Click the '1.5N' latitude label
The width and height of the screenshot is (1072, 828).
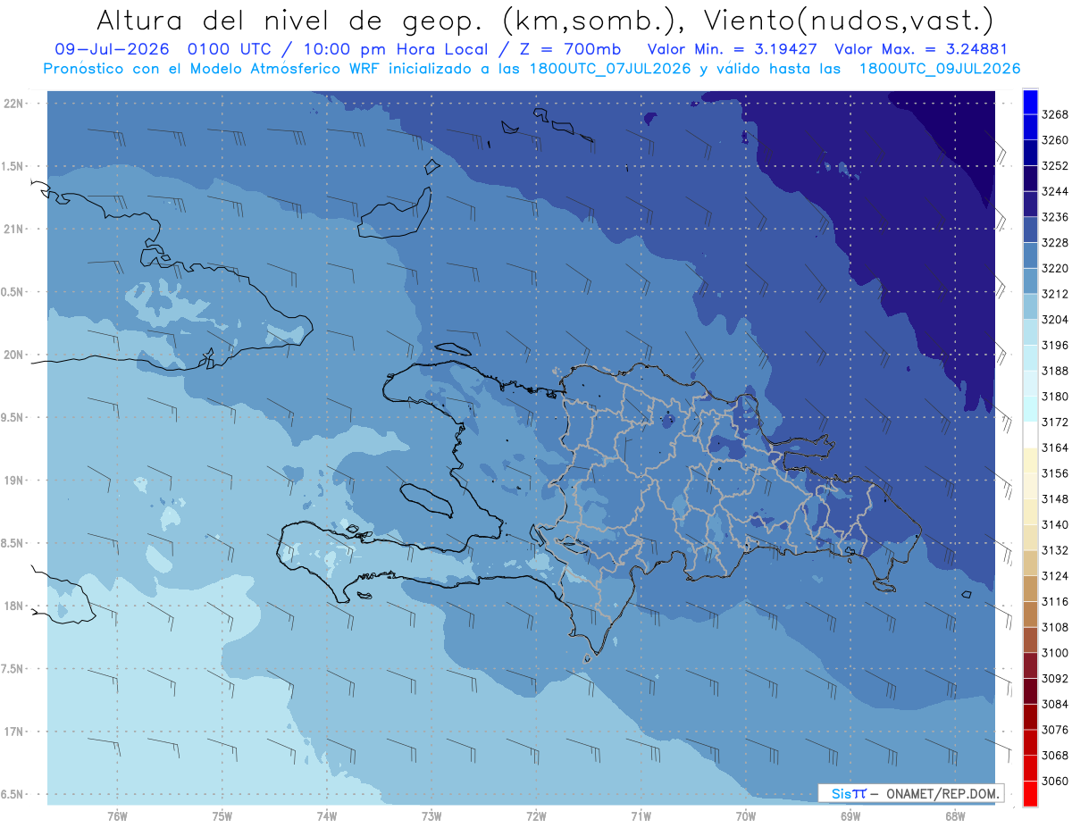click(x=13, y=166)
